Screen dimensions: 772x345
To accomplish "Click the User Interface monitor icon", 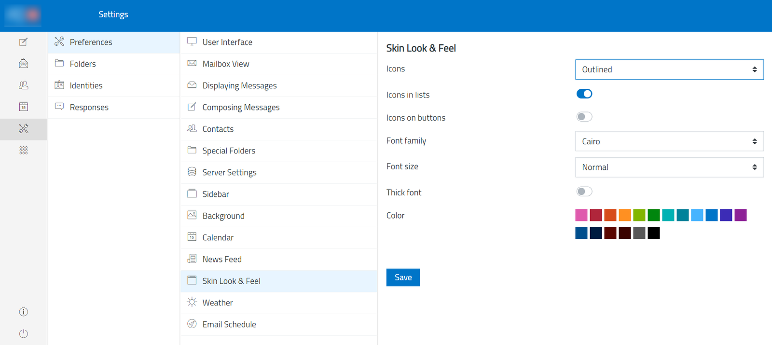I will [x=192, y=41].
